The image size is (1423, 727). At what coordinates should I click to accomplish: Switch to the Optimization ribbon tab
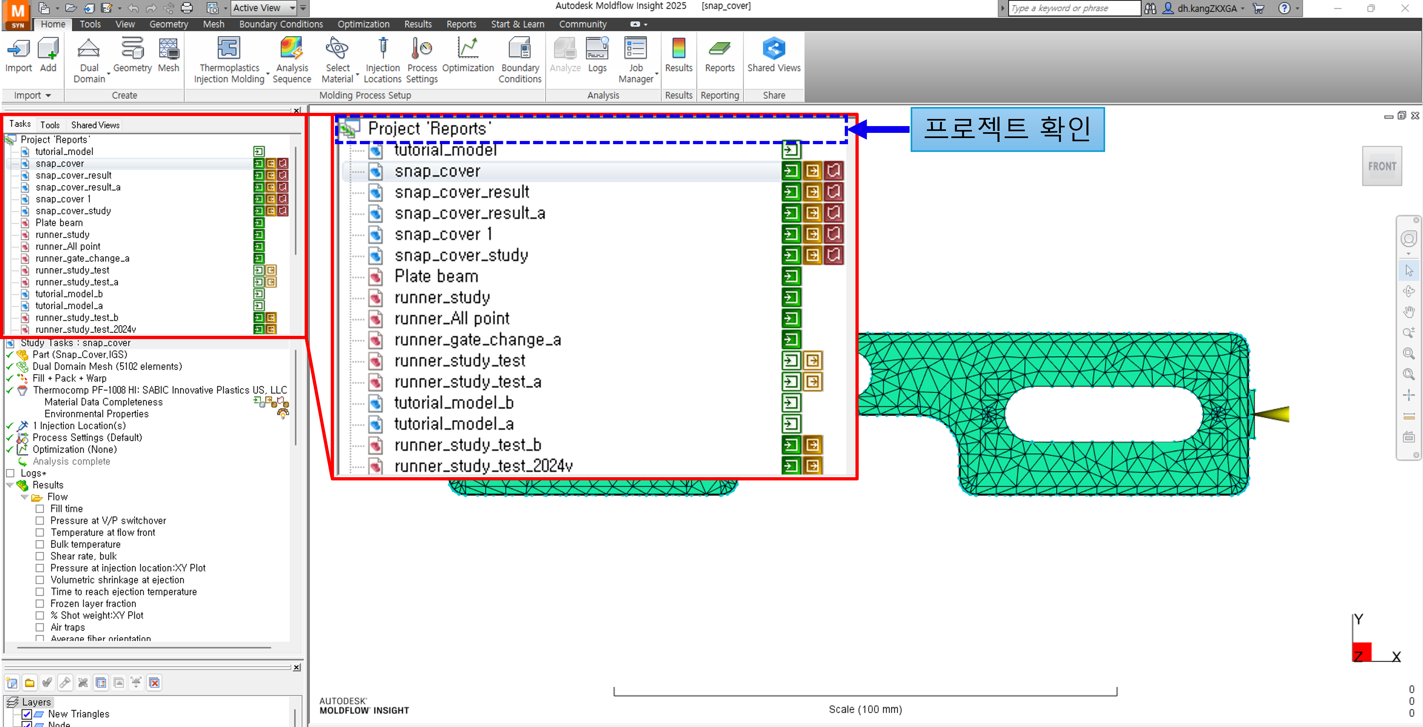pos(363,24)
